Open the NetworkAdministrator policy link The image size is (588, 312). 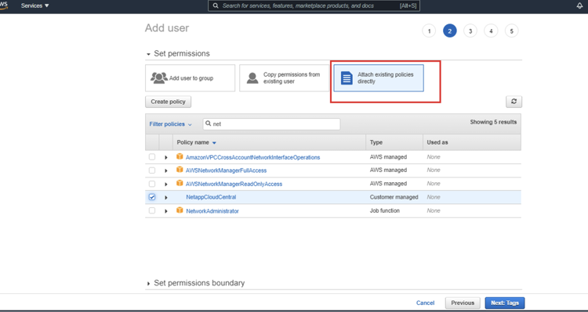tap(212, 211)
